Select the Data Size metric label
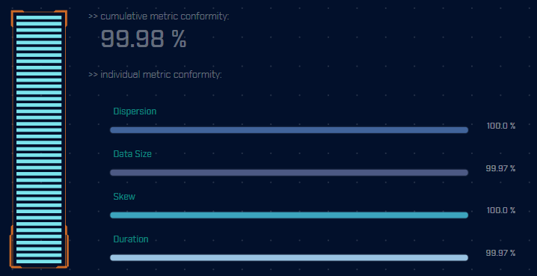 click(132, 154)
